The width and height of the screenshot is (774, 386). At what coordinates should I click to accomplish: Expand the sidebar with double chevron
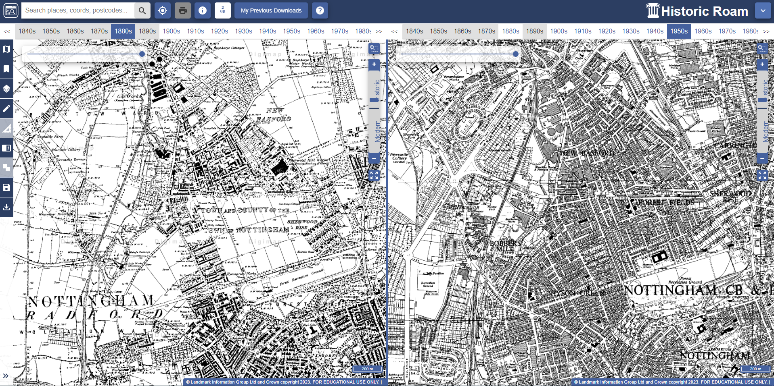point(6,376)
